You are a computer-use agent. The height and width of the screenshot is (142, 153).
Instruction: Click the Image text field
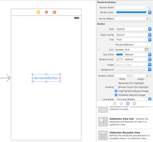(131, 65)
